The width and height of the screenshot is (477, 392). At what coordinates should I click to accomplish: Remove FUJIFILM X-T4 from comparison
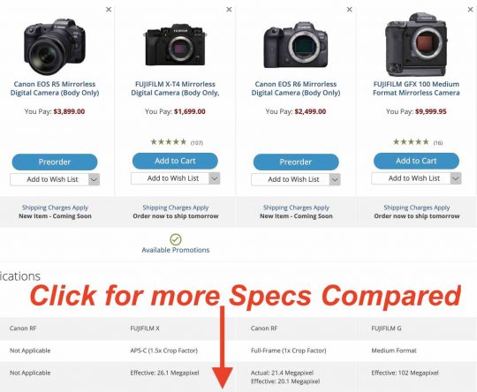229,10
